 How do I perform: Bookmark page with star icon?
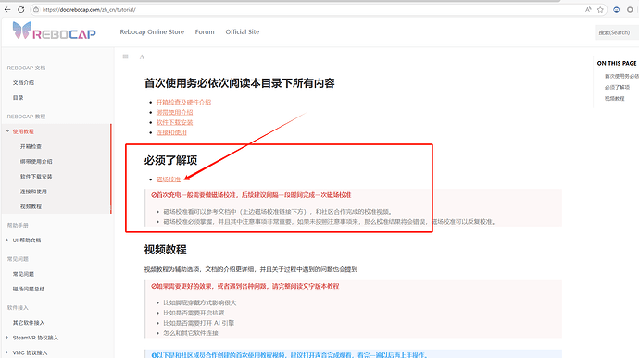600,10
